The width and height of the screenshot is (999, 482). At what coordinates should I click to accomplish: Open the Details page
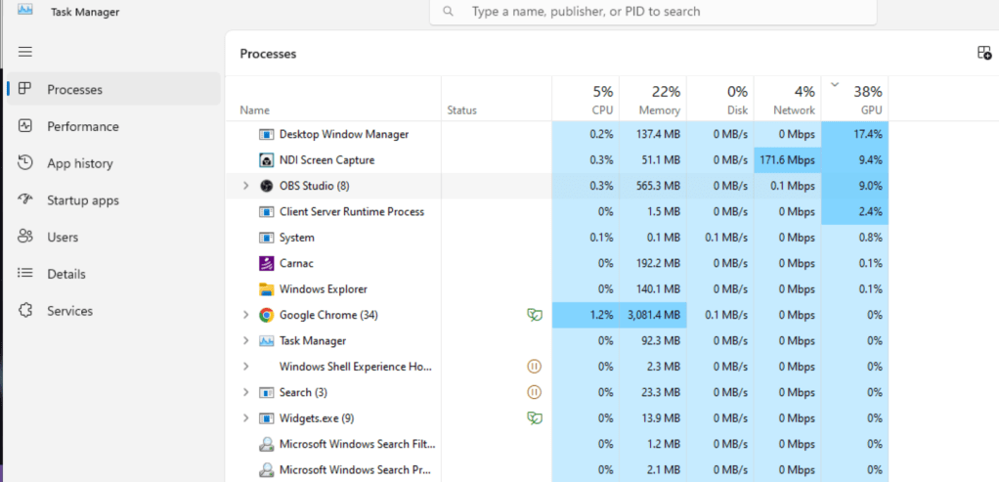(x=113, y=274)
